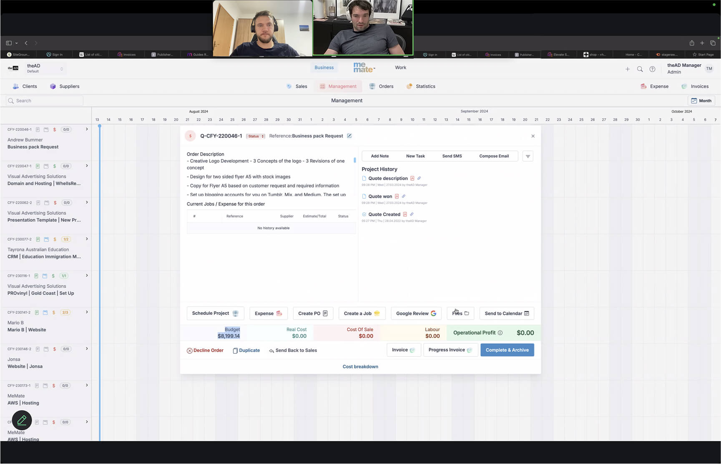The height and width of the screenshot is (464, 721).
Task: Open the Statistics section
Action: [x=421, y=86]
